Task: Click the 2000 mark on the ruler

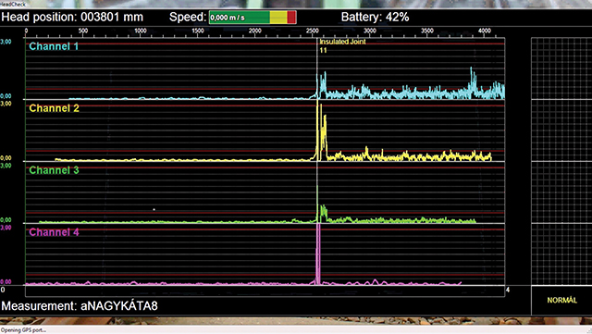Action: [255, 31]
